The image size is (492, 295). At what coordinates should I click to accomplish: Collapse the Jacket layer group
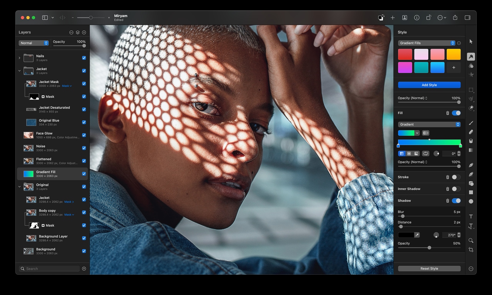[x=19, y=71]
